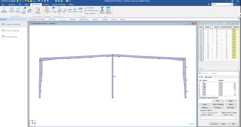Select the Pinned support icon

click(x=75, y=10)
